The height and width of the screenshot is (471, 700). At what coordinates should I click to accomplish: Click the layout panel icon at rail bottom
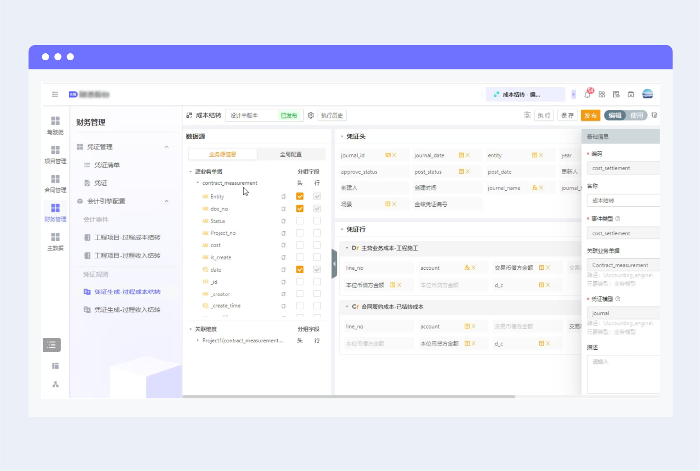(x=55, y=366)
